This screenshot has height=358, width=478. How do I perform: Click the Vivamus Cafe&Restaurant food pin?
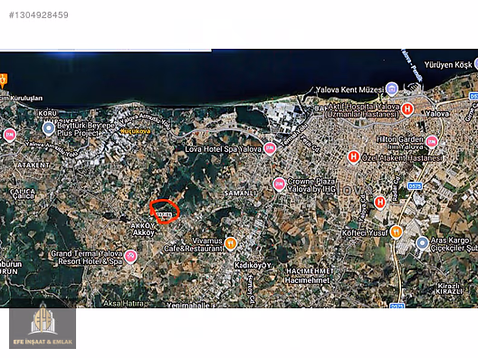coord(231,244)
